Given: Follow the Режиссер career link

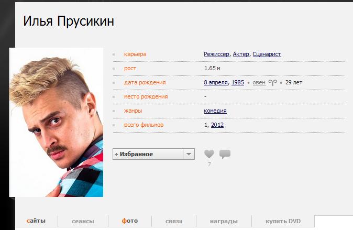Looking at the screenshot, I should [216, 54].
